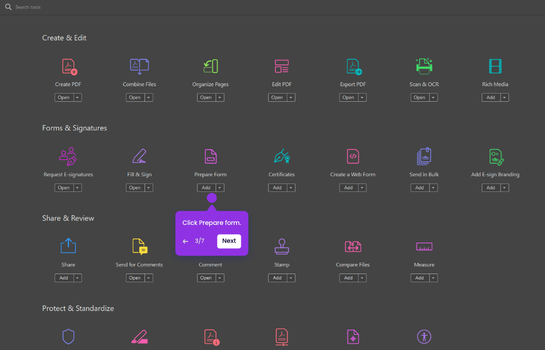545x350 pixels.
Task: Select the Export PDF icon
Action: click(354, 67)
